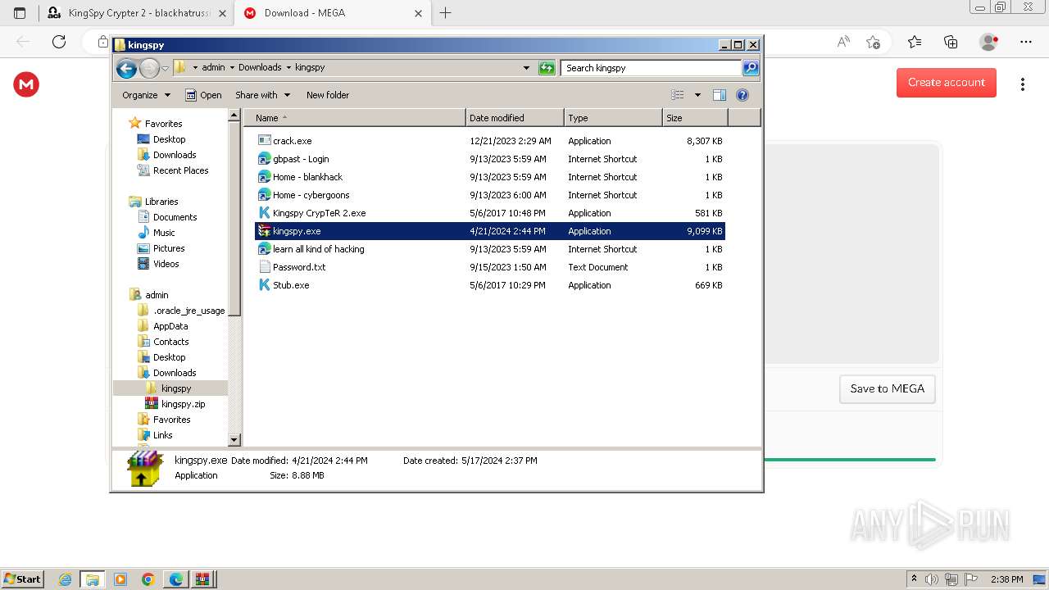This screenshot has height=590, width=1049.
Task: Open the Share with dropdown menu
Action: click(x=262, y=95)
